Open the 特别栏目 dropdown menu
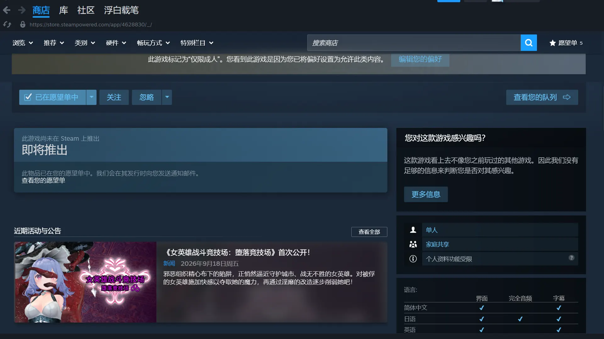 point(197,43)
